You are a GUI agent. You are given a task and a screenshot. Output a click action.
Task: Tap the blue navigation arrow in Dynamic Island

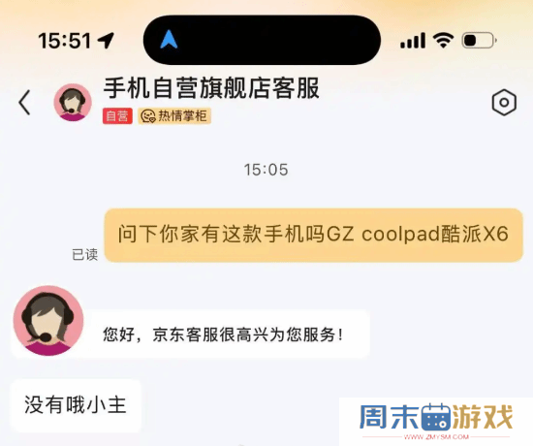click(169, 40)
